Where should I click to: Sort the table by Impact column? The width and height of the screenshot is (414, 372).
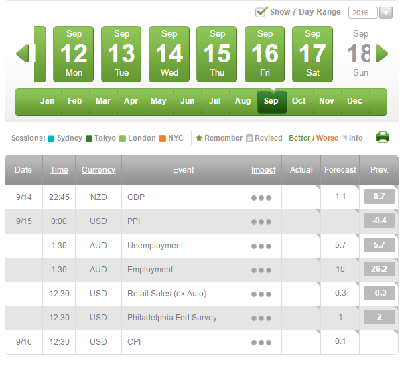(263, 170)
